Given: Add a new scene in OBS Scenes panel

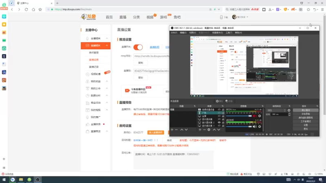Looking at the screenshot, I should tap(172, 130).
